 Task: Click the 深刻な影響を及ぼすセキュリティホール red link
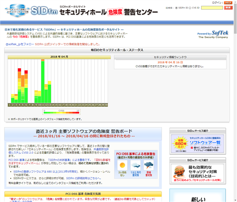point(59,162)
